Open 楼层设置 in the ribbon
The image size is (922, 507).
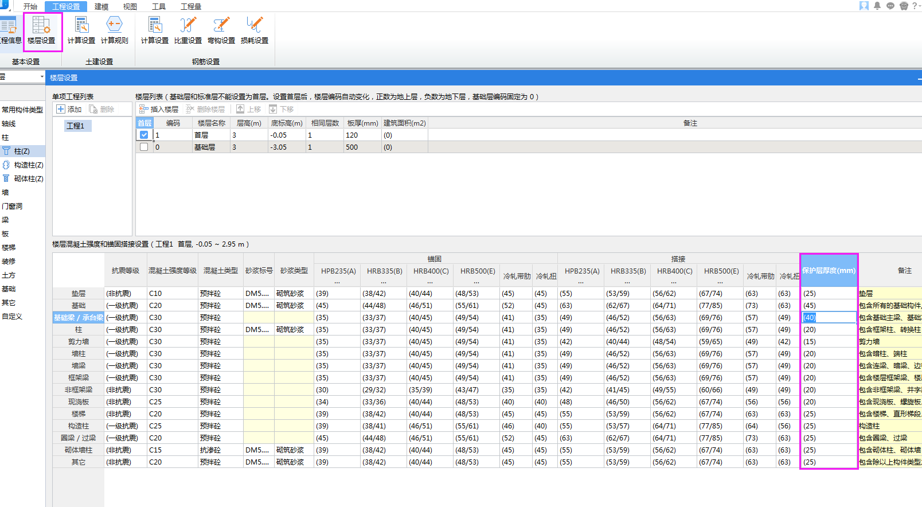point(42,31)
